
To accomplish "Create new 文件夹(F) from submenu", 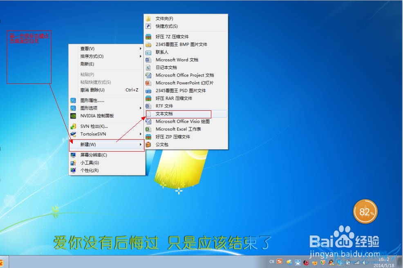I will tap(186, 18).
